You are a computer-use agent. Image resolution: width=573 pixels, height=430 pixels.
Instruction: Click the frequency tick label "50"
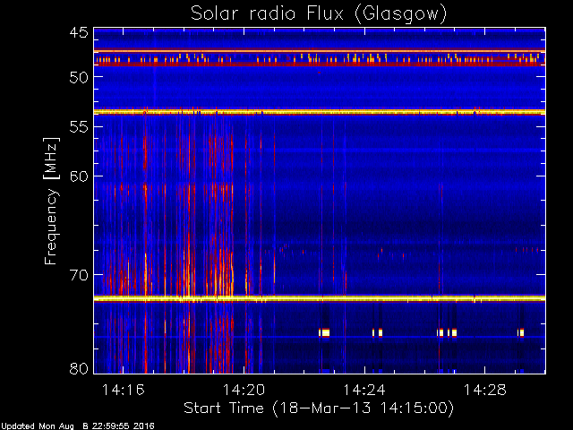coord(79,77)
